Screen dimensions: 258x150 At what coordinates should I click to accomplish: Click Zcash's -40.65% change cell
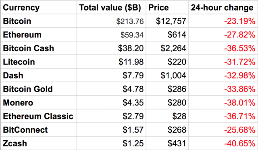223,143
